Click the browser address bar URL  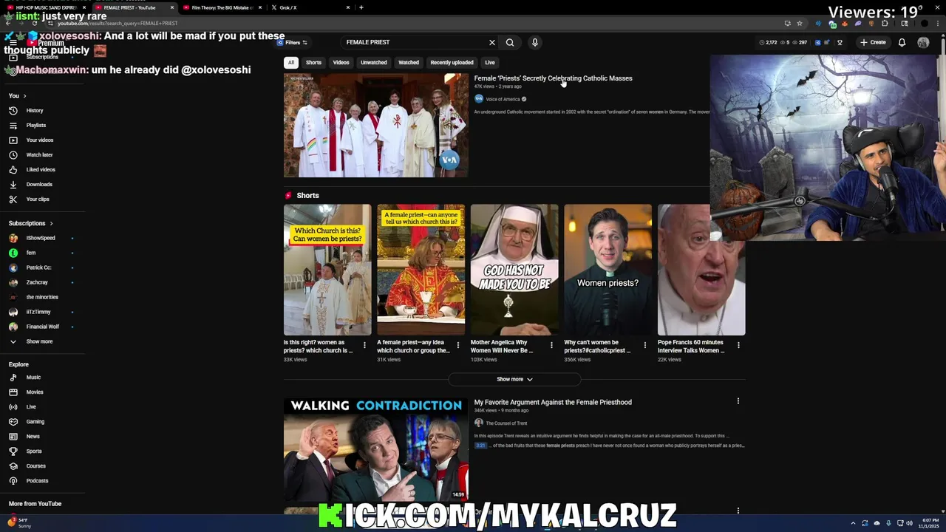pyautogui.click(x=118, y=23)
